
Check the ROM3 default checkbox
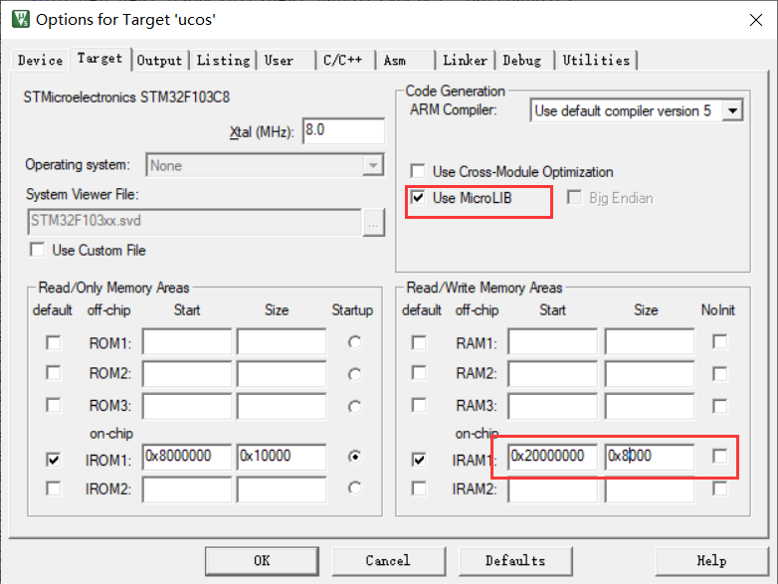(x=53, y=405)
